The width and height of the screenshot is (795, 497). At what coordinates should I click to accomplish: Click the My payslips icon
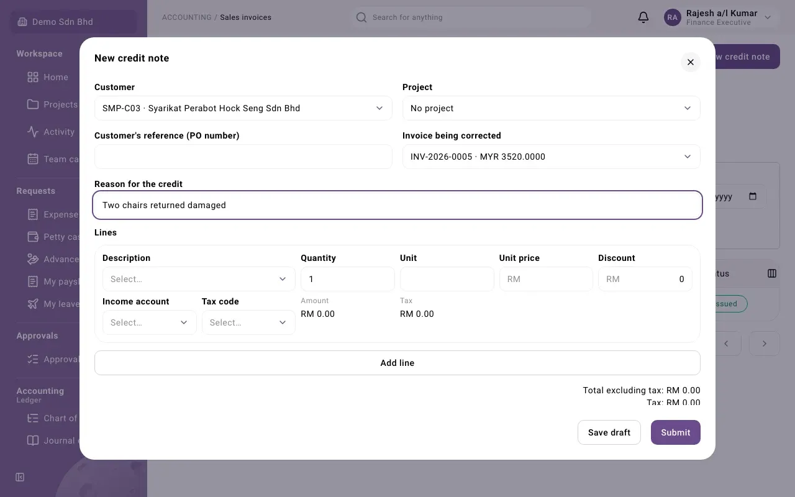[x=33, y=281]
